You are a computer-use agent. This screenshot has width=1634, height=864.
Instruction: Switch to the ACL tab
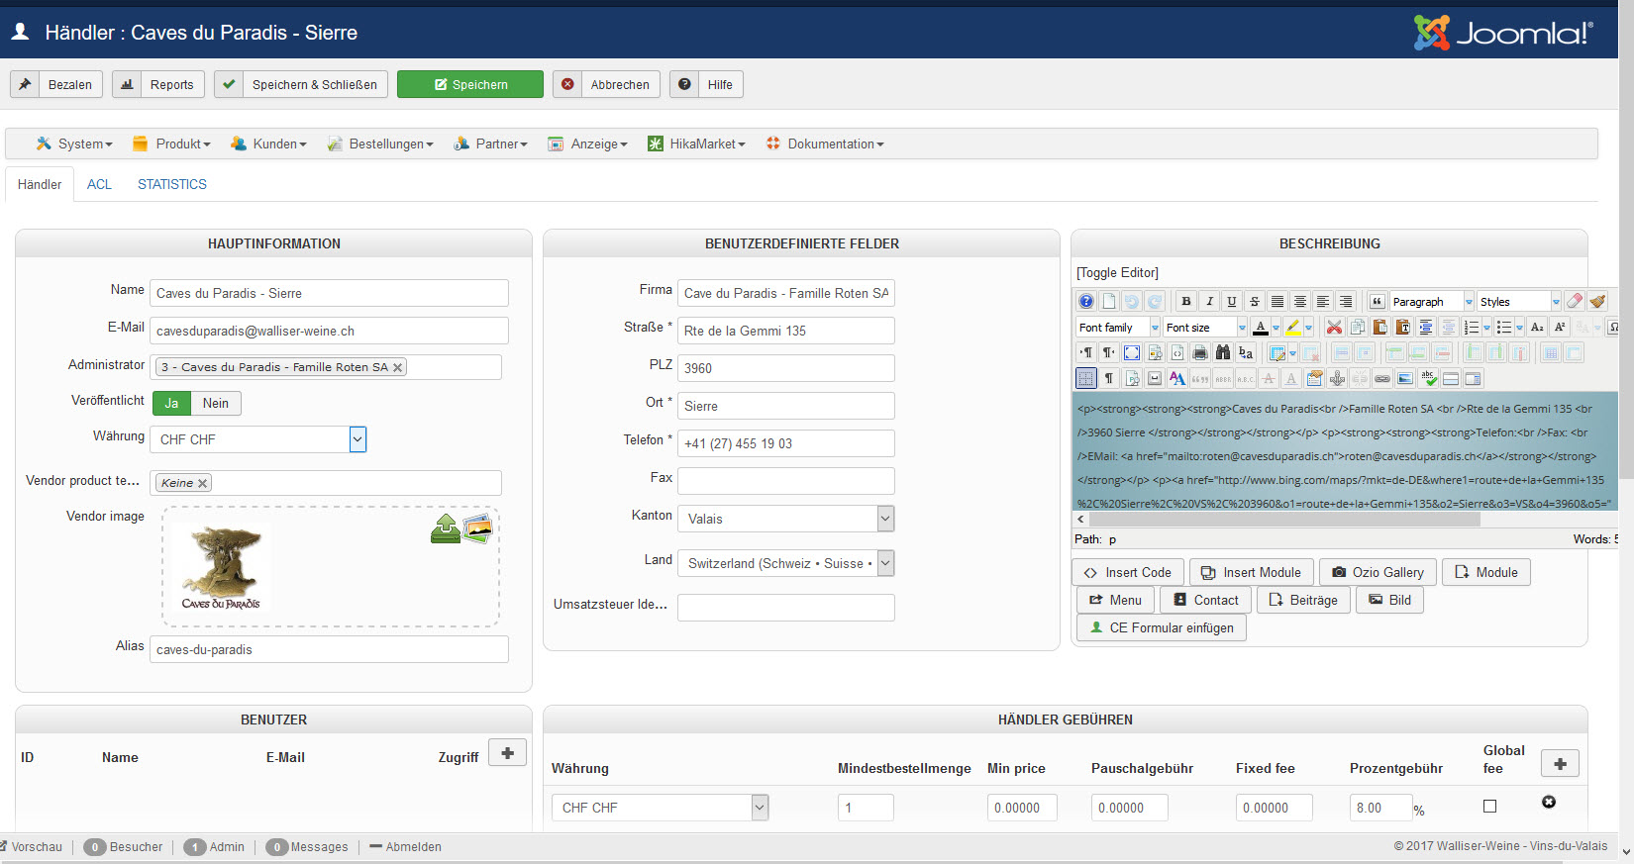point(99,184)
